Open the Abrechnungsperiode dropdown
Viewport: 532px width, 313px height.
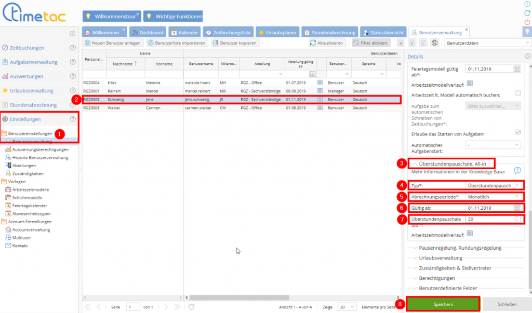point(494,197)
